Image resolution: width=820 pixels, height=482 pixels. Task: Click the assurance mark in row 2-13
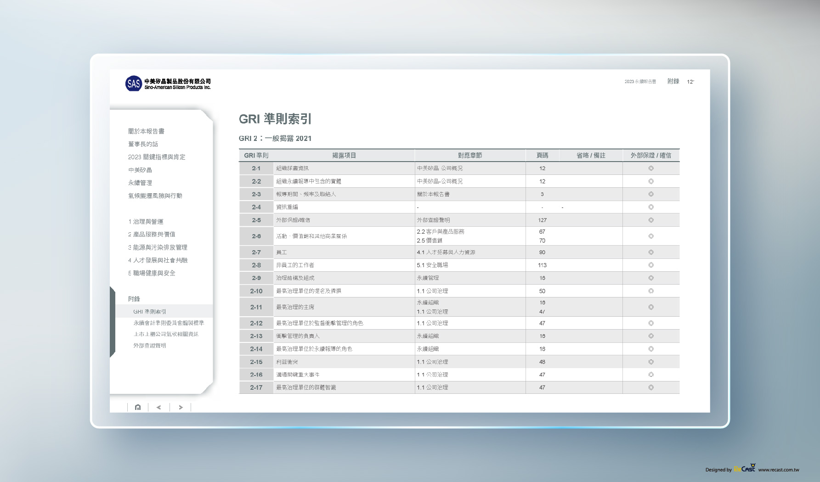click(x=651, y=336)
